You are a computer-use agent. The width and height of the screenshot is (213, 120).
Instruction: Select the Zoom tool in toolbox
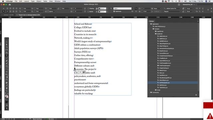pyautogui.click(x=7, y=91)
